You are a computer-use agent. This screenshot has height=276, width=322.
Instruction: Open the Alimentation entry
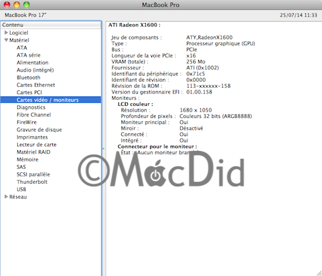pos(33,63)
